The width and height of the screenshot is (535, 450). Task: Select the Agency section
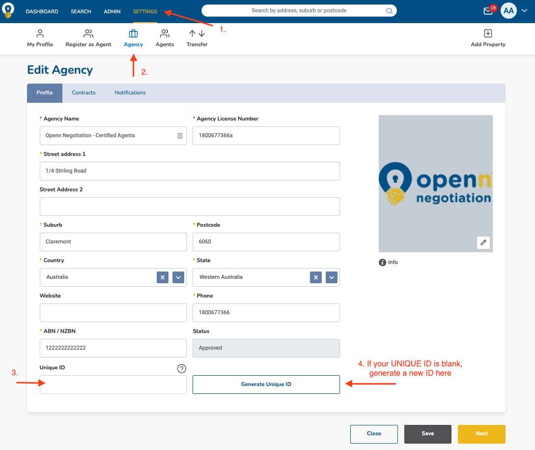134,38
